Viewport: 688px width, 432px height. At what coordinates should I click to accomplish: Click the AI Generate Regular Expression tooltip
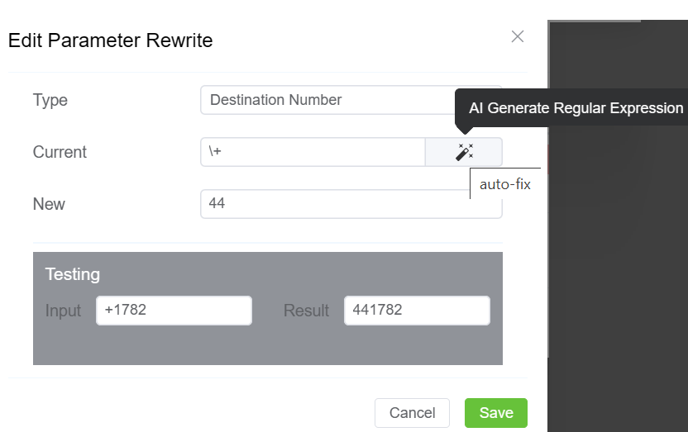coord(576,108)
